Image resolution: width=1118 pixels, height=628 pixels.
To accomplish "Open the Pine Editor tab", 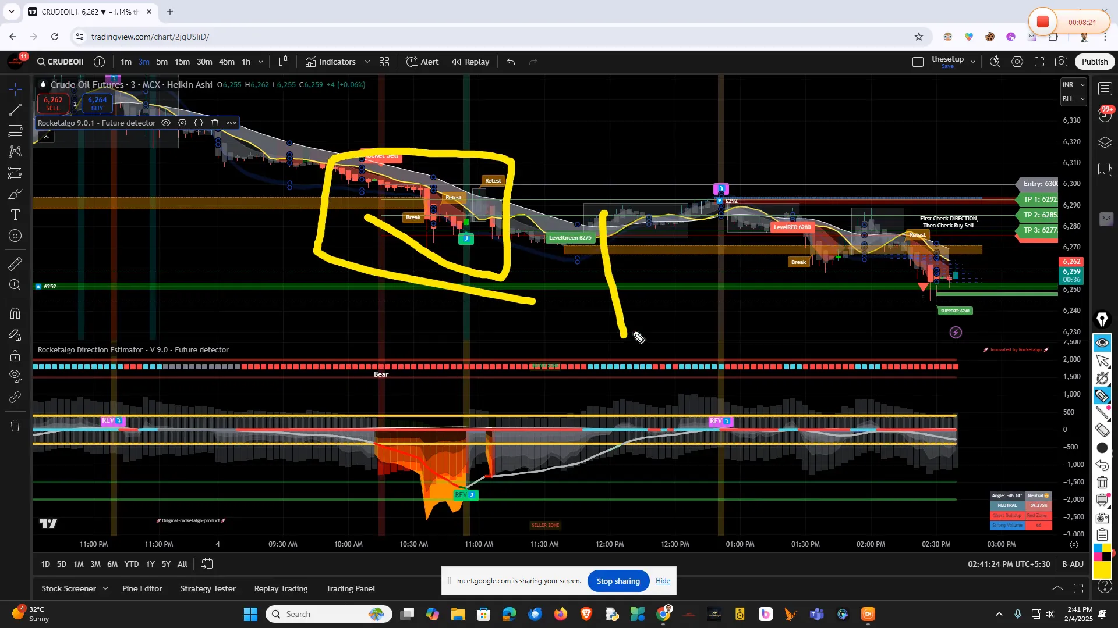I will (142, 588).
